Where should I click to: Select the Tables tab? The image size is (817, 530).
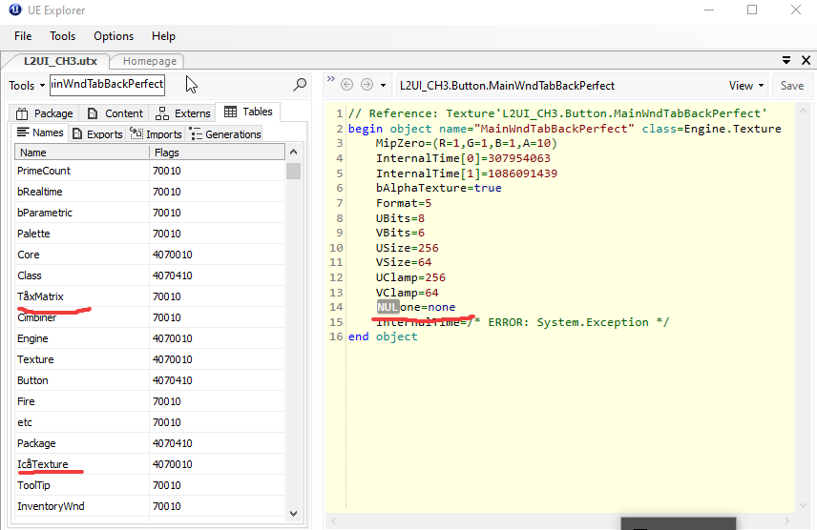(248, 112)
